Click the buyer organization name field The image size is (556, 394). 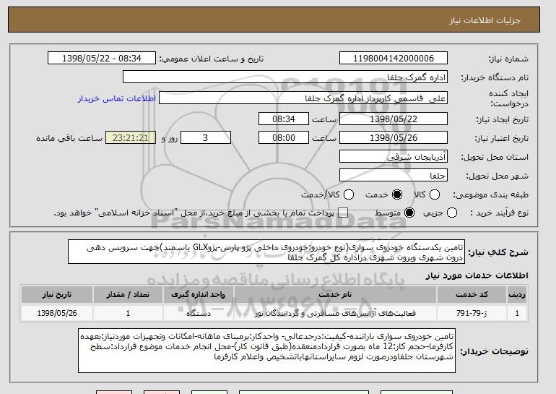pos(285,77)
